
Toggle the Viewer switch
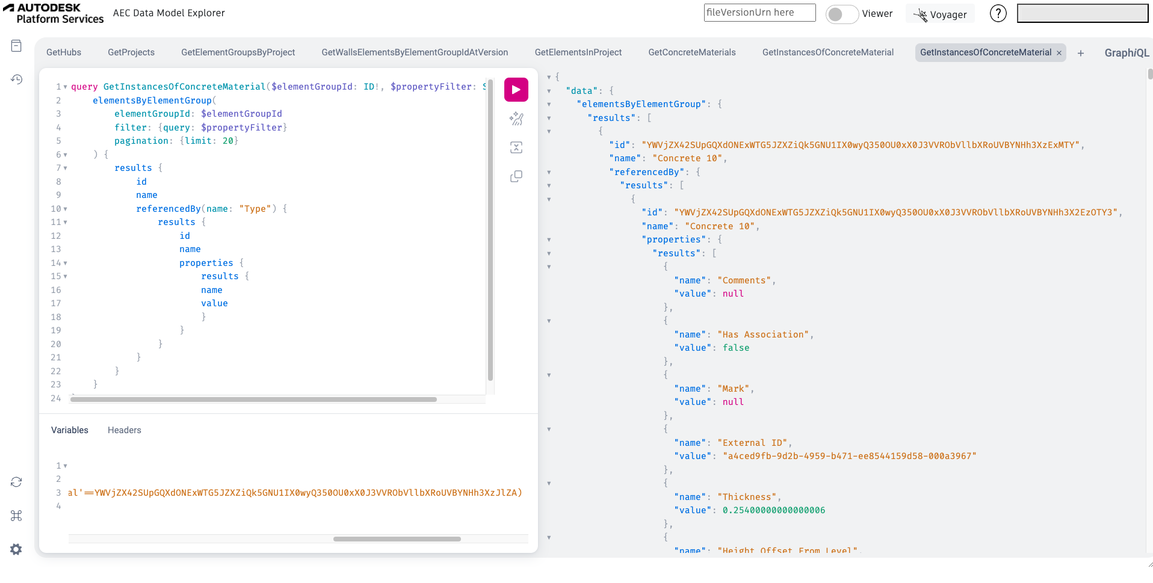(841, 14)
